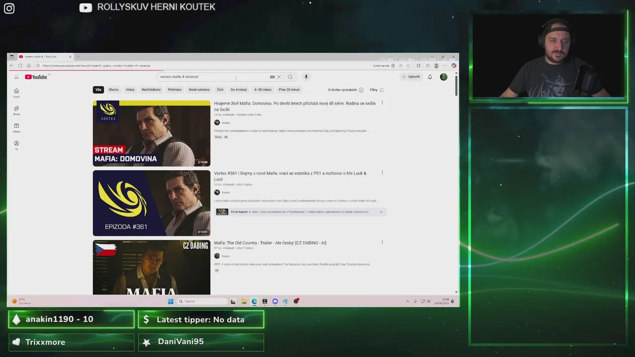Clear the search query with the X
The image size is (635, 357).
point(279,77)
